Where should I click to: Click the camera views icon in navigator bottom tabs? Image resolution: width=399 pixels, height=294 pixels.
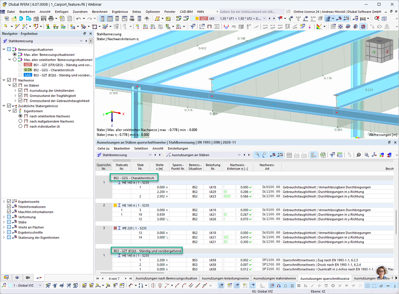[x=28, y=278]
